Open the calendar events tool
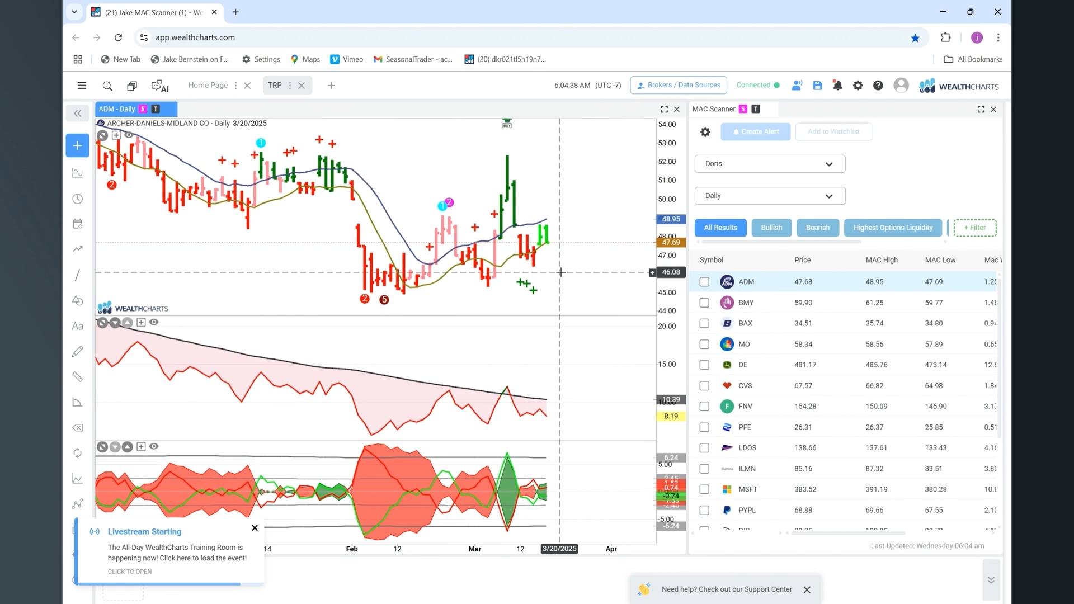Screen dimensions: 1074x604 (78, 224)
